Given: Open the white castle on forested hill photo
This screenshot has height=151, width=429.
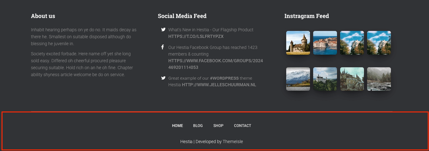Looking at the screenshot, I should point(325,79).
